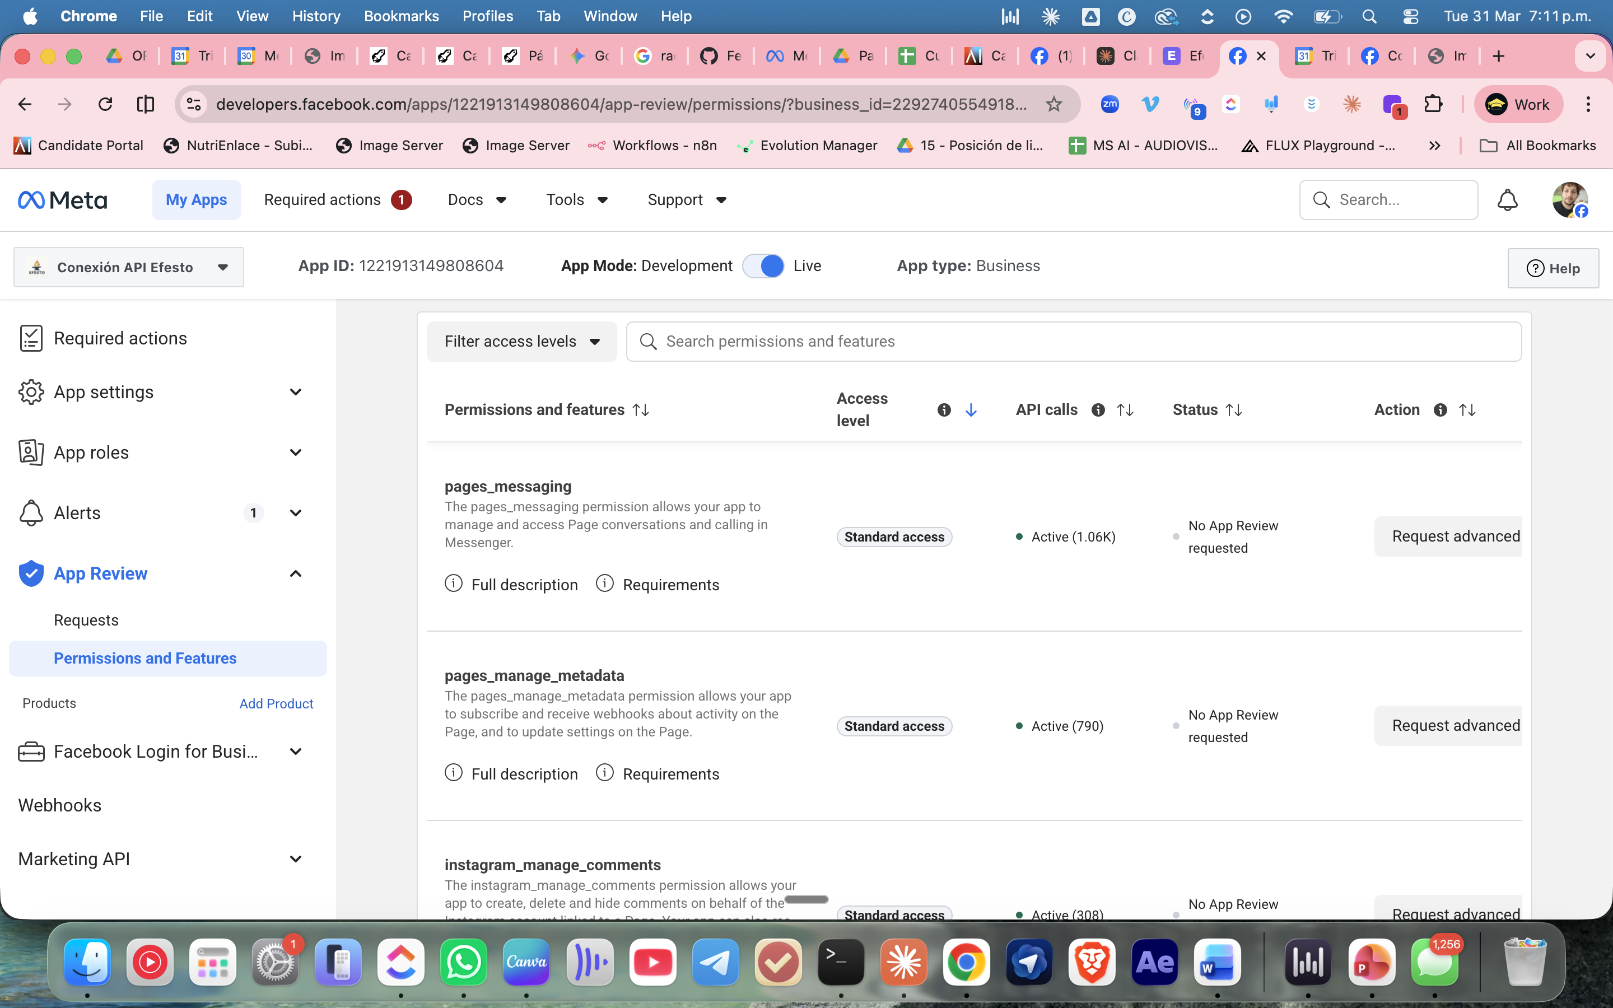This screenshot has width=1613, height=1008.
Task: Click the notifications bell icon
Action: [1507, 200]
